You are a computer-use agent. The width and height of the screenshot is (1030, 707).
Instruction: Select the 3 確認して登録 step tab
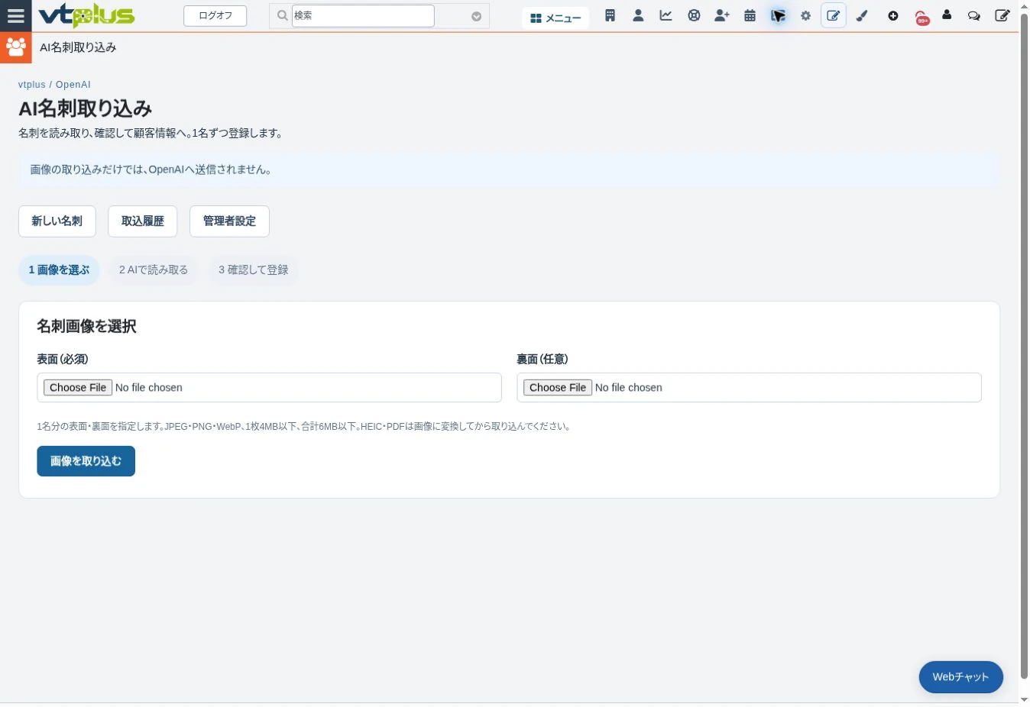[x=254, y=270]
